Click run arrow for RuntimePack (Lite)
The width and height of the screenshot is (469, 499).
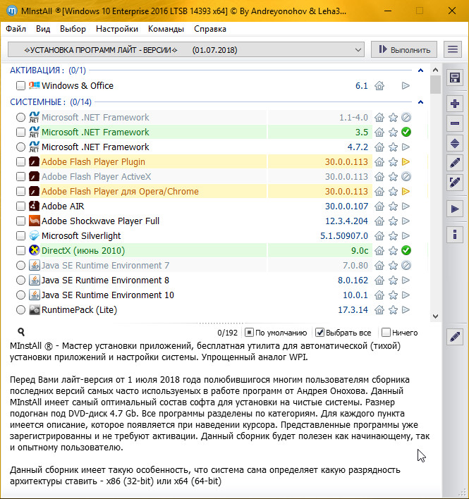click(x=406, y=309)
